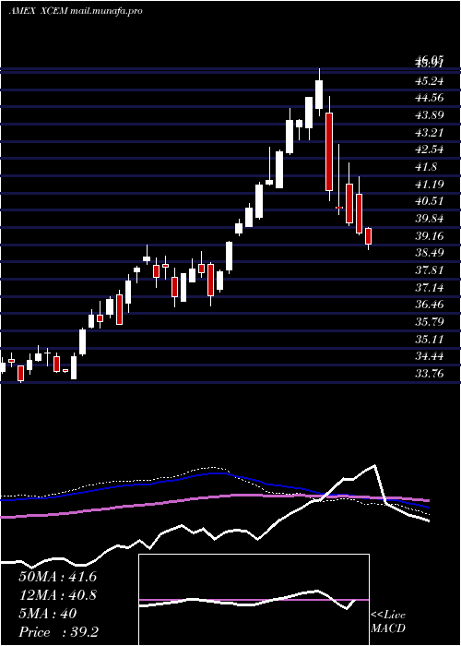This screenshot has height=646, width=461.
Task: Click the 37.14 price axis label
Action: pyautogui.click(x=430, y=287)
